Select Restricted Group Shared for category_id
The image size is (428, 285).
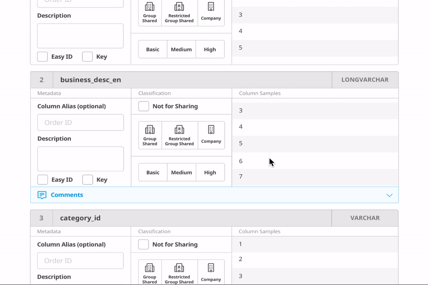[x=180, y=273]
